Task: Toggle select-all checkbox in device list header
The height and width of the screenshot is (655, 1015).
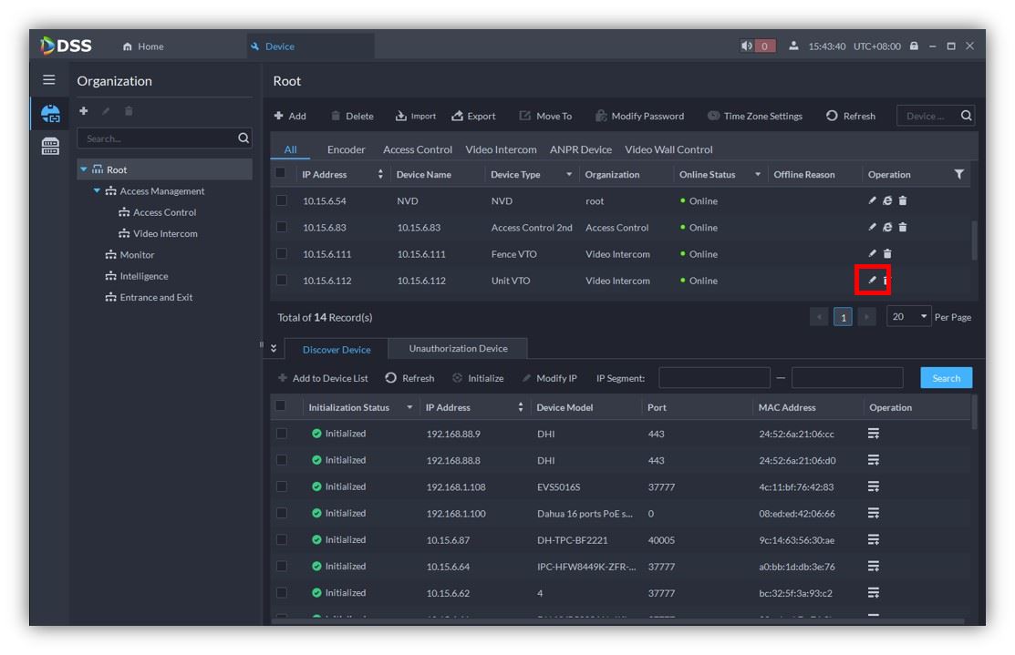Action: [282, 174]
